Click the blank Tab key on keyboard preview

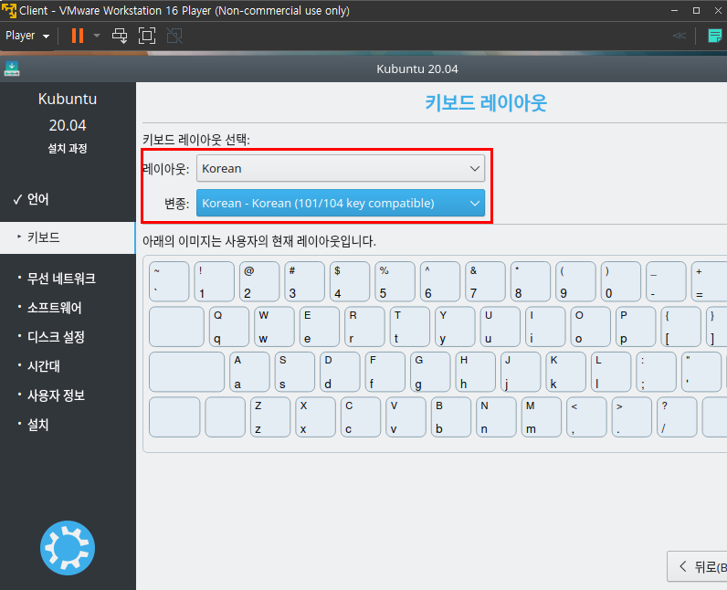click(176, 327)
